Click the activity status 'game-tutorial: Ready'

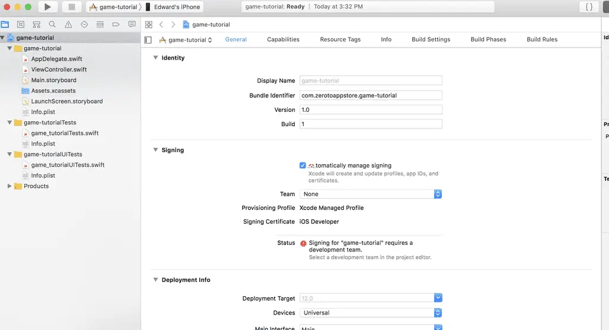point(275,7)
